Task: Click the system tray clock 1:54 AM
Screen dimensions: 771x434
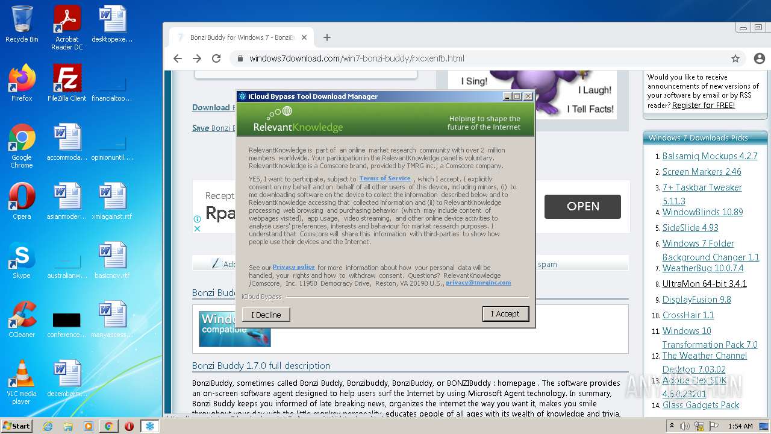Action: pyautogui.click(x=740, y=426)
